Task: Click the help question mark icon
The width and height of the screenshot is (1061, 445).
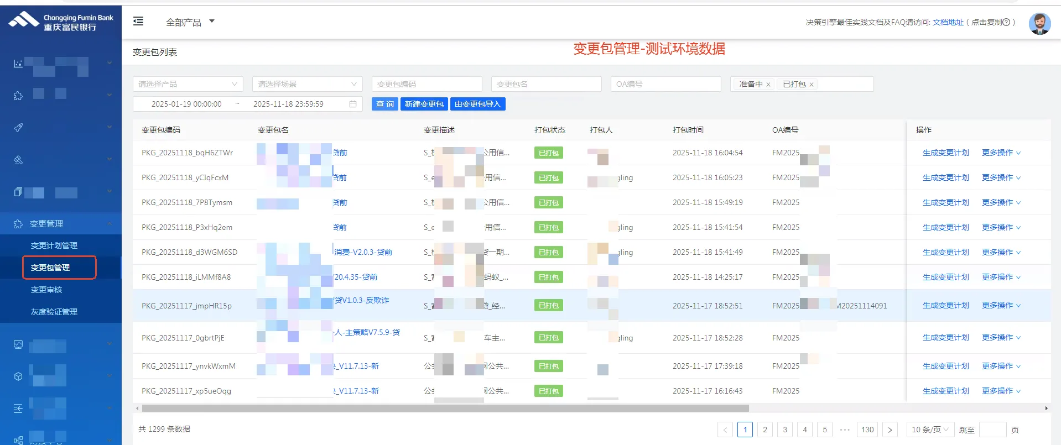Action: click(1006, 22)
